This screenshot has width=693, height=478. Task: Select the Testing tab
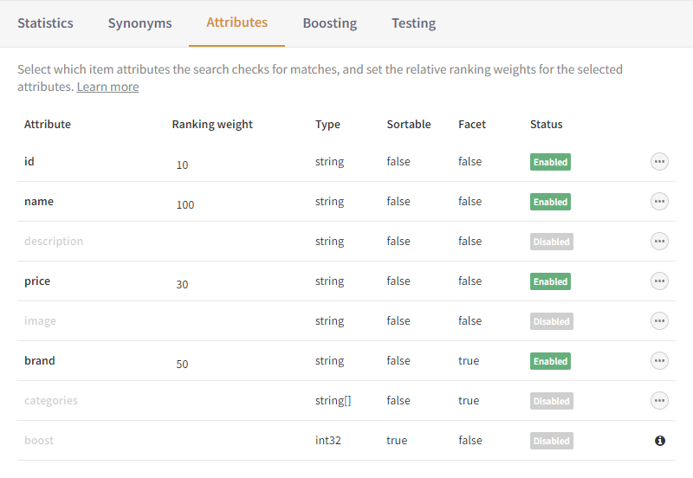point(413,23)
